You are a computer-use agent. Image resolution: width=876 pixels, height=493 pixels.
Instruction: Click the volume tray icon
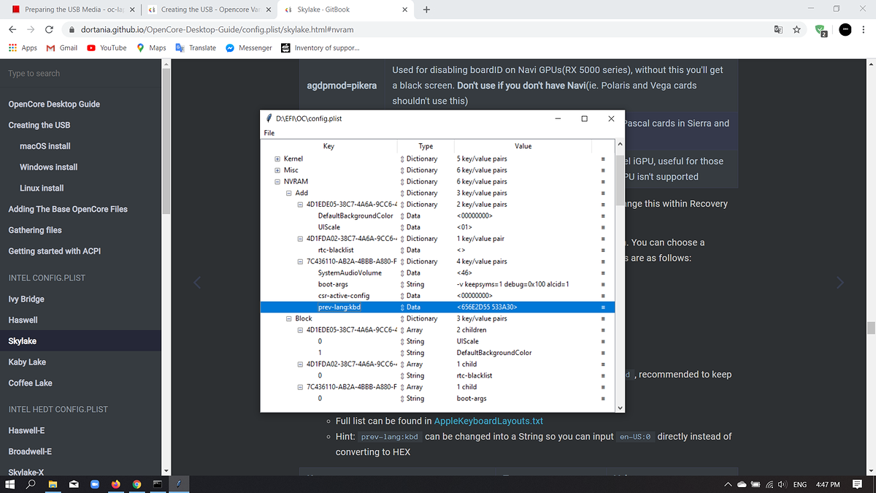coord(782,485)
